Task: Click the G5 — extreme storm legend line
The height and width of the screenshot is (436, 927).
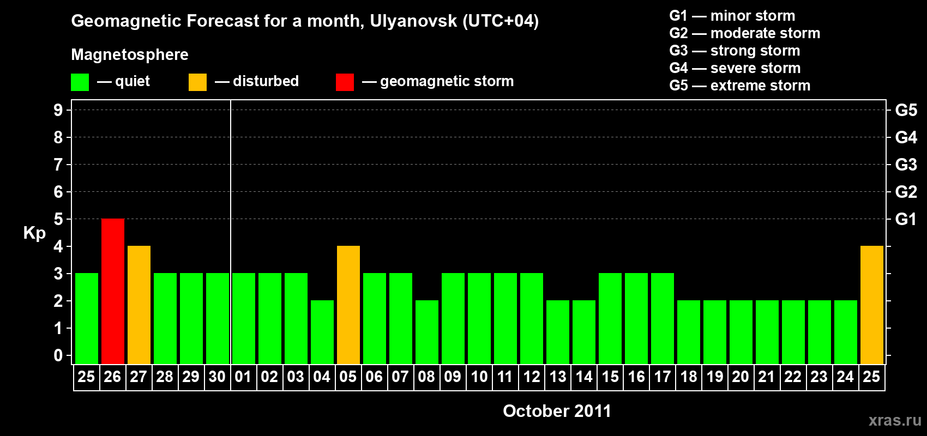Action: 740,85
